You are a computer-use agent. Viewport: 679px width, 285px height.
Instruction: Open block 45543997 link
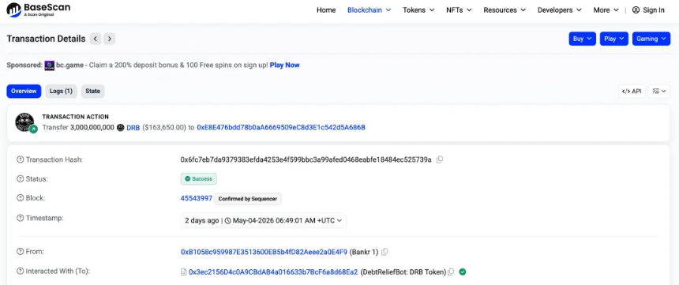pos(196,198)
